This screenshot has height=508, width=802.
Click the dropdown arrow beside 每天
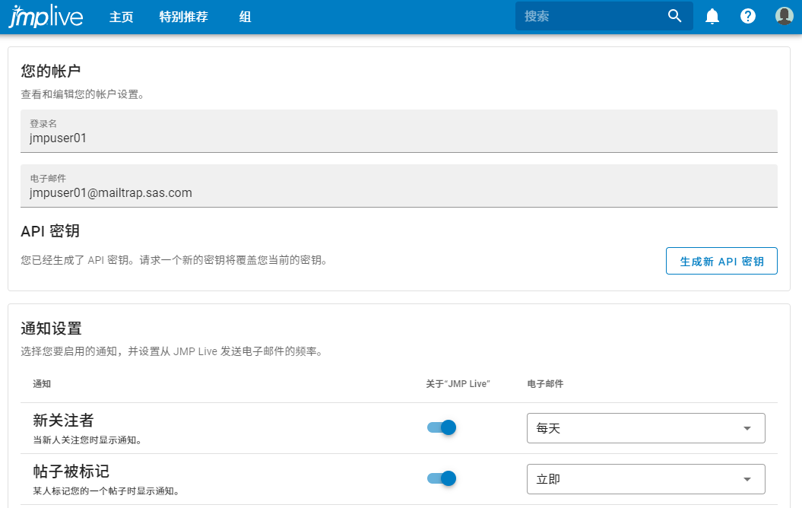(747, 427)
